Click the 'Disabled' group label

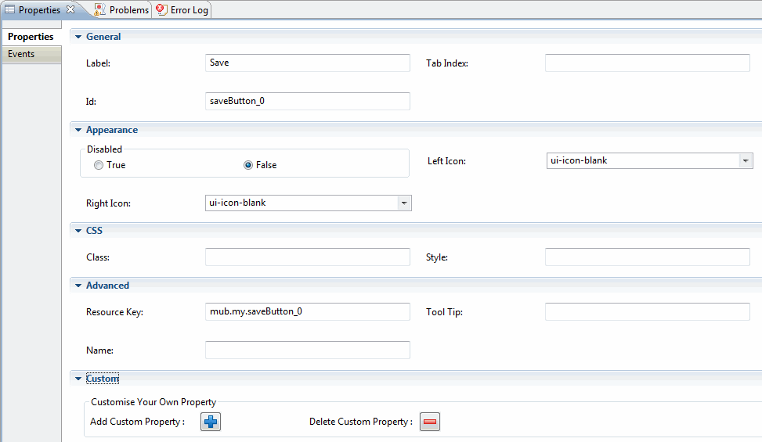click(104, 149)
